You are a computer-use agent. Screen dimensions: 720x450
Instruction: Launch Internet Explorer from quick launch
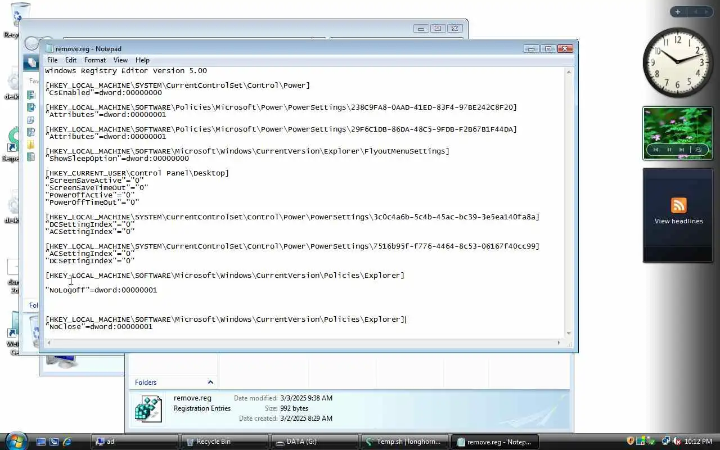pos(67,442)
